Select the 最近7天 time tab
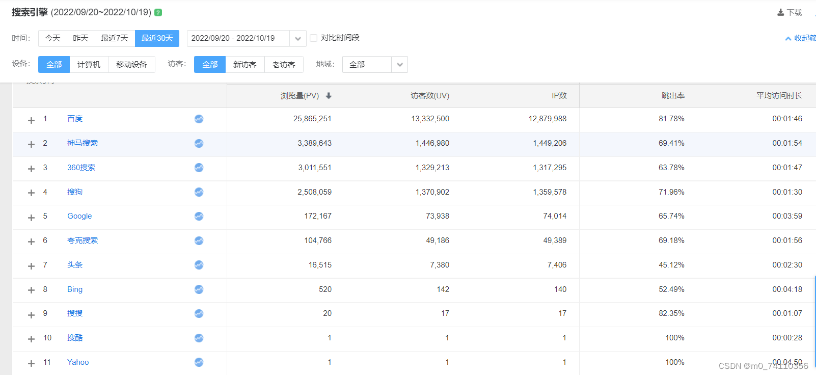This screenshot has height=375, width=816. point(115,38)
